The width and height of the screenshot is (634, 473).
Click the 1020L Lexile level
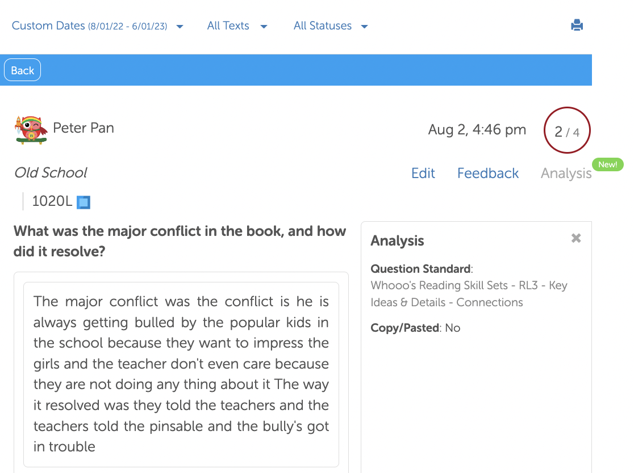point(52,201)
